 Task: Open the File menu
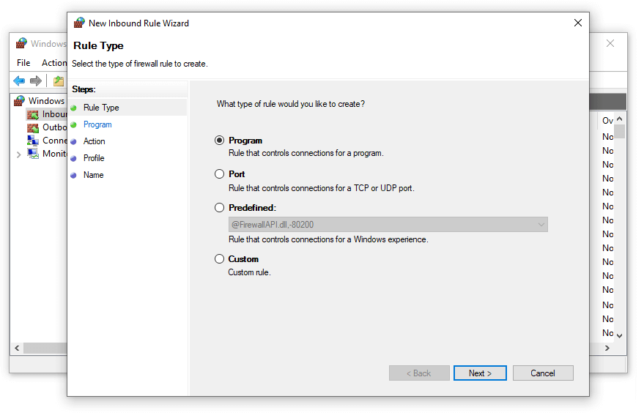pos(23,63)
